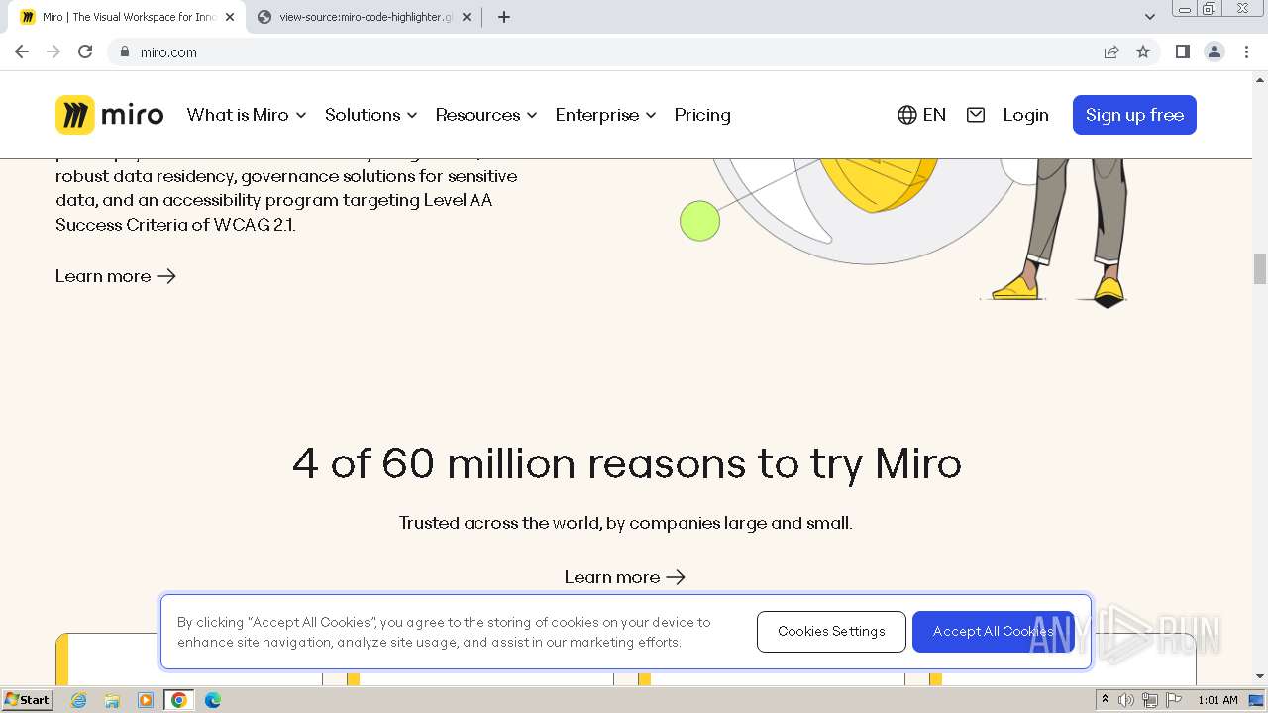Click the network tray icon
Image resolution: width=1268 pixels, height=713 pixels.
click(1150, 700)
